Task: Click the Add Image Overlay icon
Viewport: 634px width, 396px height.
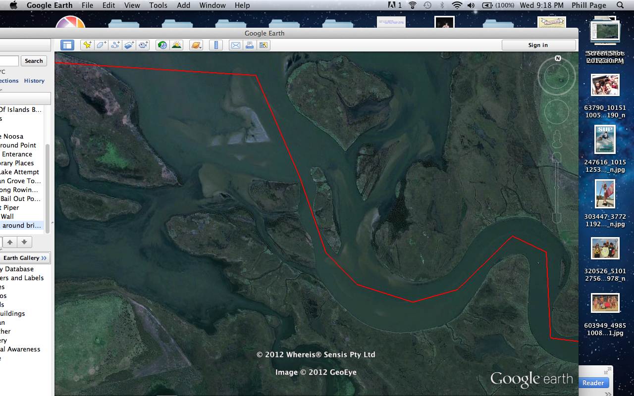Action: [129, 45]
